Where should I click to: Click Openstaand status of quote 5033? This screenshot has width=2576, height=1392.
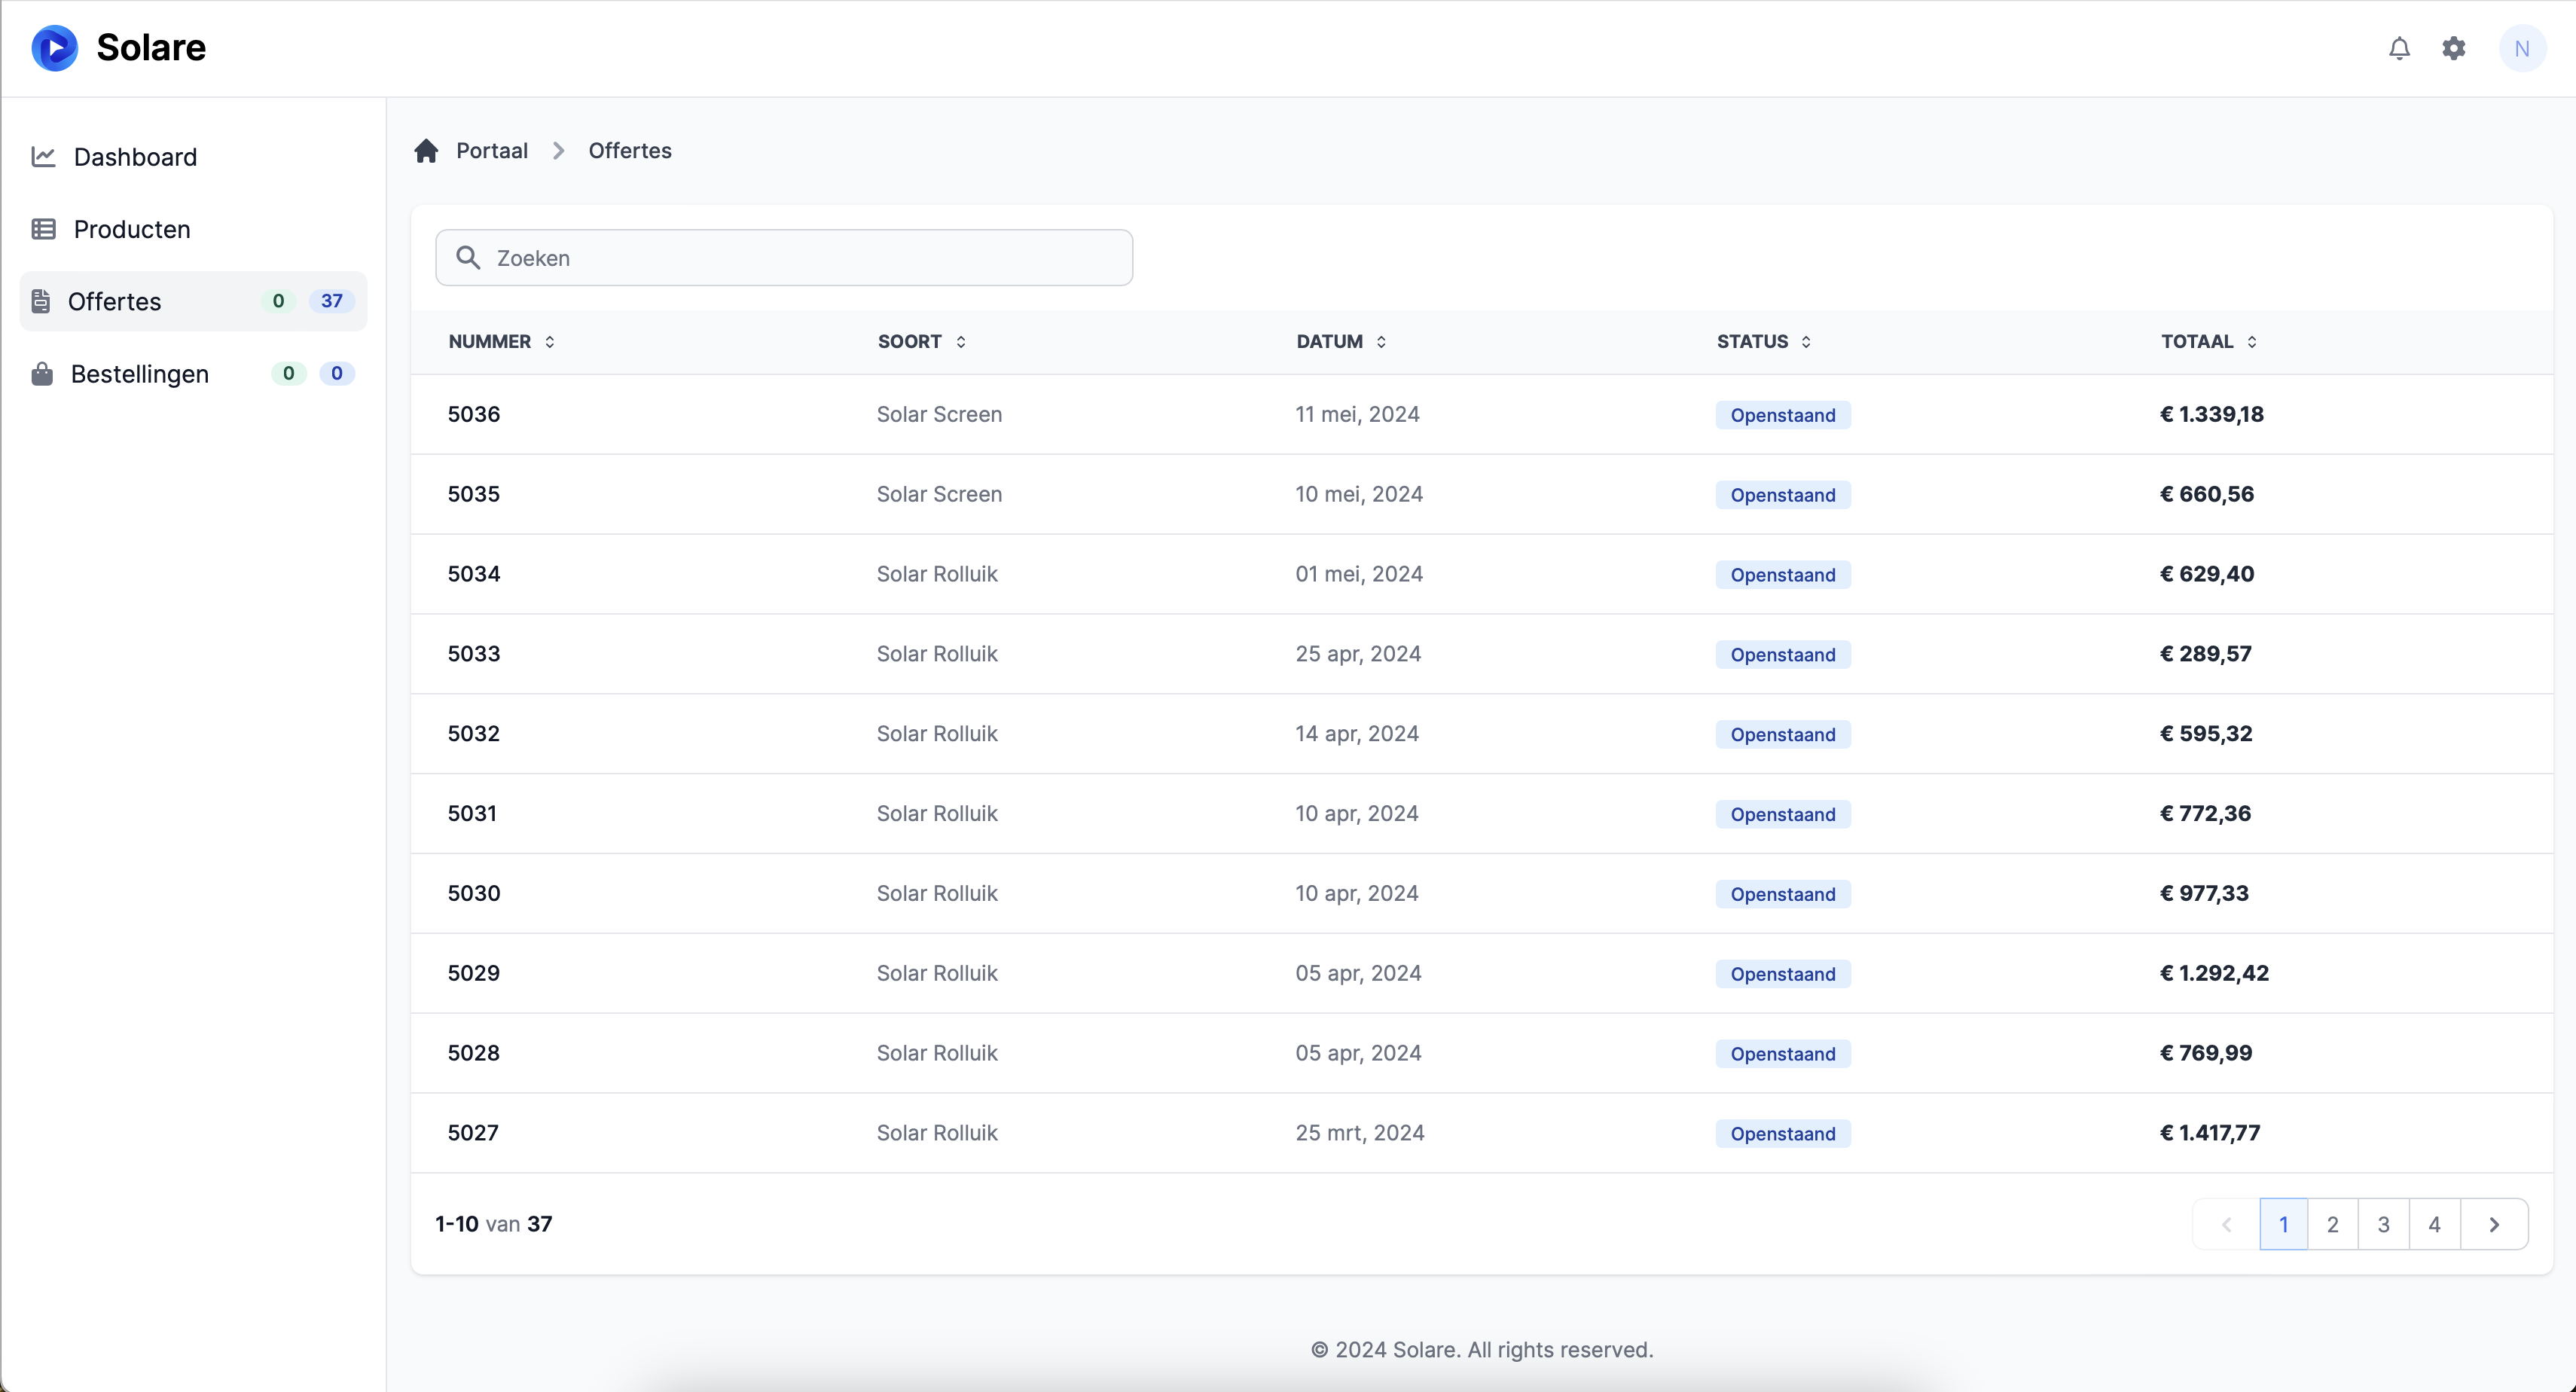(x=1783, y=655)
